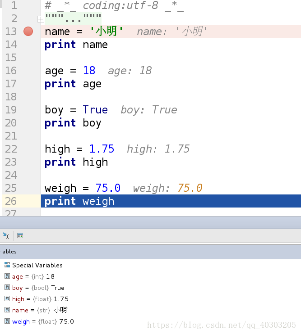301x334 pixels.
Task: Expand the folded docstring with plus icon
Action: tap(41, 19)
